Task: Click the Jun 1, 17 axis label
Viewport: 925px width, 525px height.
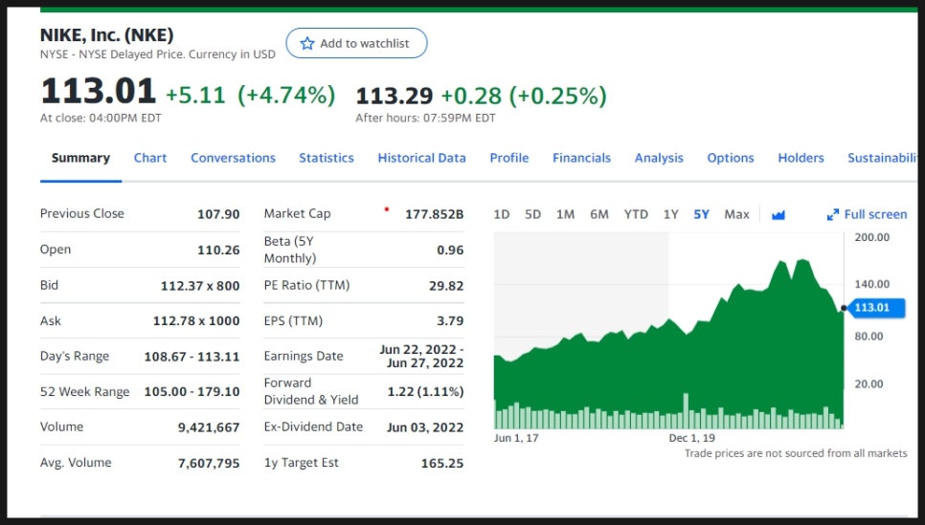Action: click(x=515, y=438)
